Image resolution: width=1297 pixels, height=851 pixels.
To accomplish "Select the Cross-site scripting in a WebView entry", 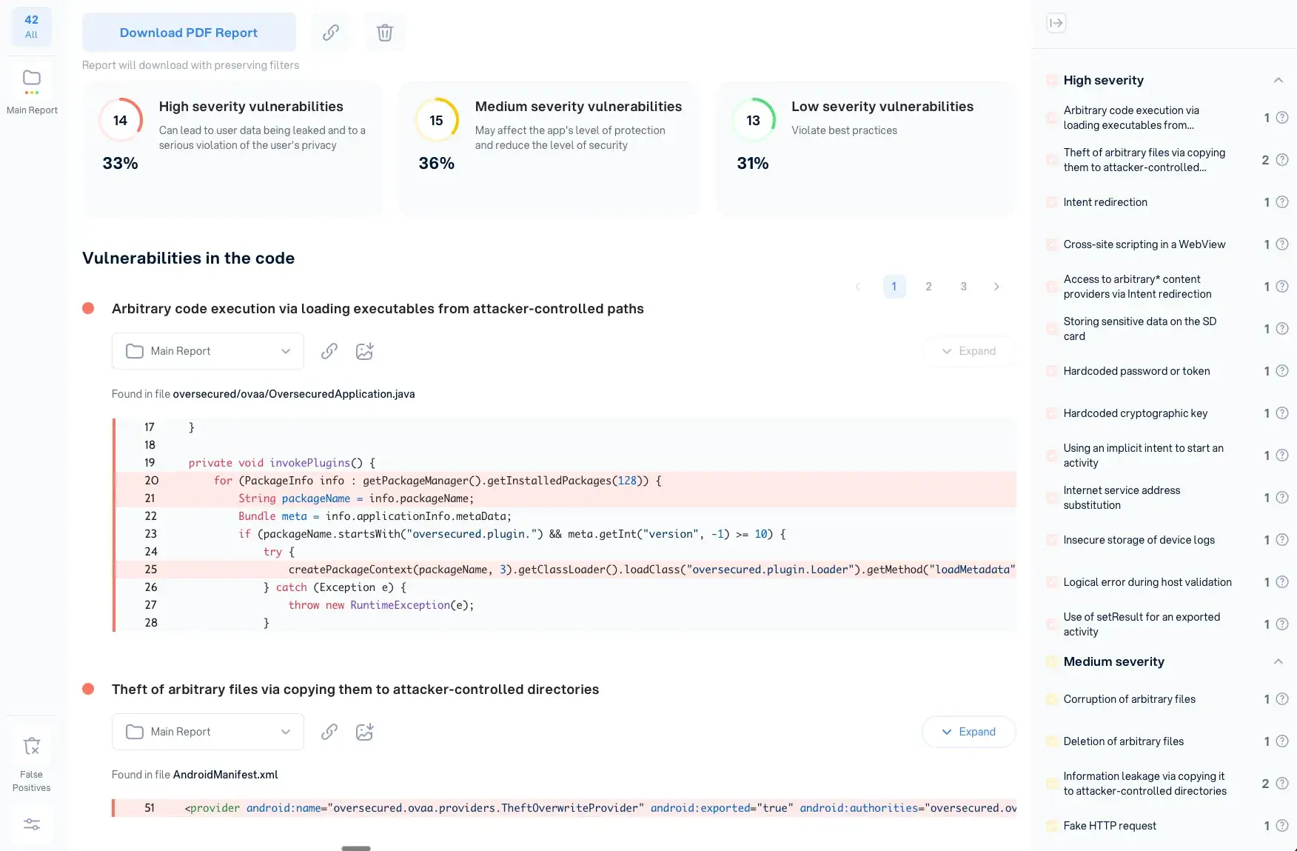I will click(1144, 244).
